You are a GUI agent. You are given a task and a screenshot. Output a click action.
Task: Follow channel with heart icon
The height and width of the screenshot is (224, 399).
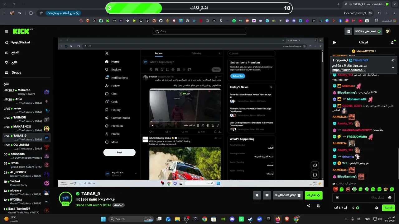pos(267,195)
